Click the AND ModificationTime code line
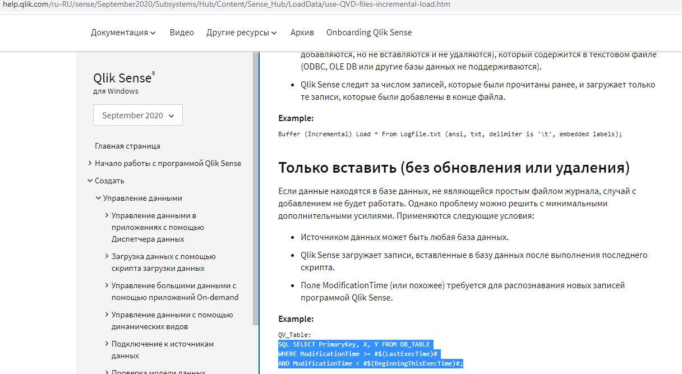 pos(371,364)
